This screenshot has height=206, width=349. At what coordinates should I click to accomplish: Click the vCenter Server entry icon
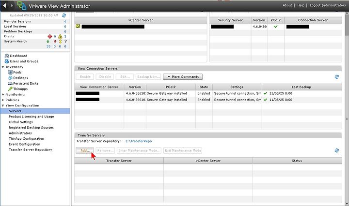pos(78,26)
